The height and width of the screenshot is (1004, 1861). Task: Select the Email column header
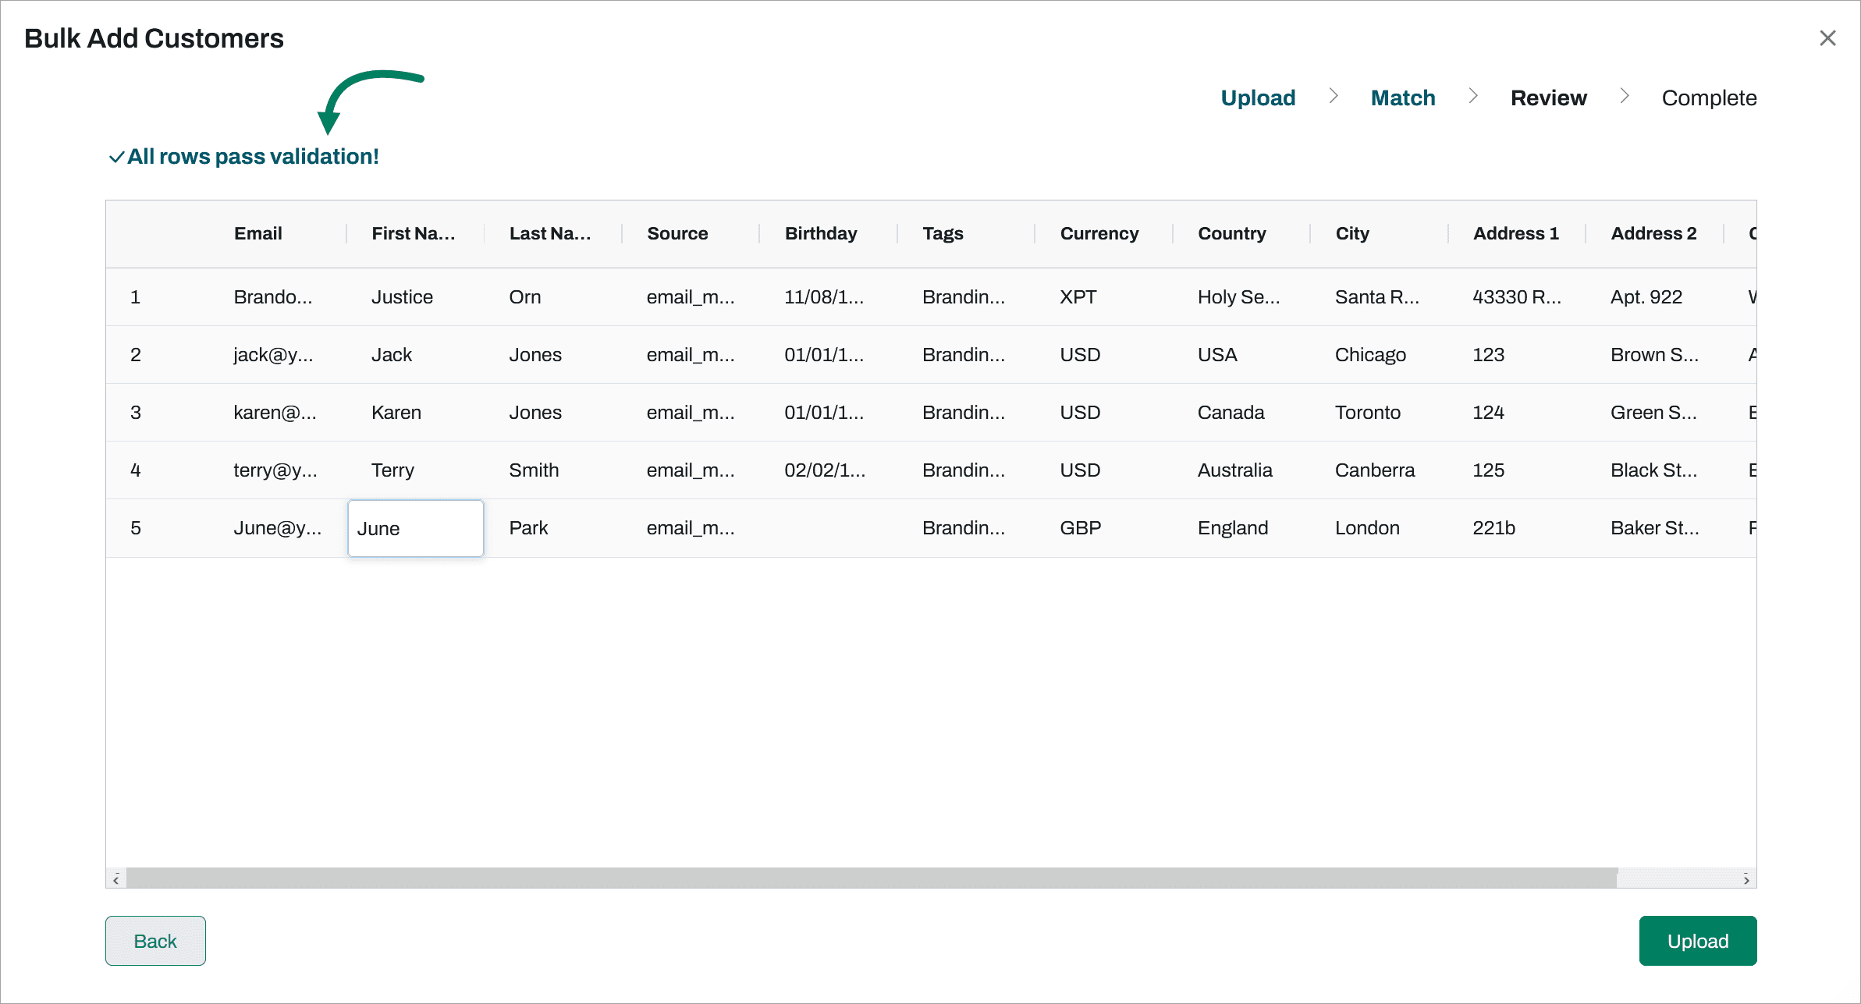coord(257,232)
